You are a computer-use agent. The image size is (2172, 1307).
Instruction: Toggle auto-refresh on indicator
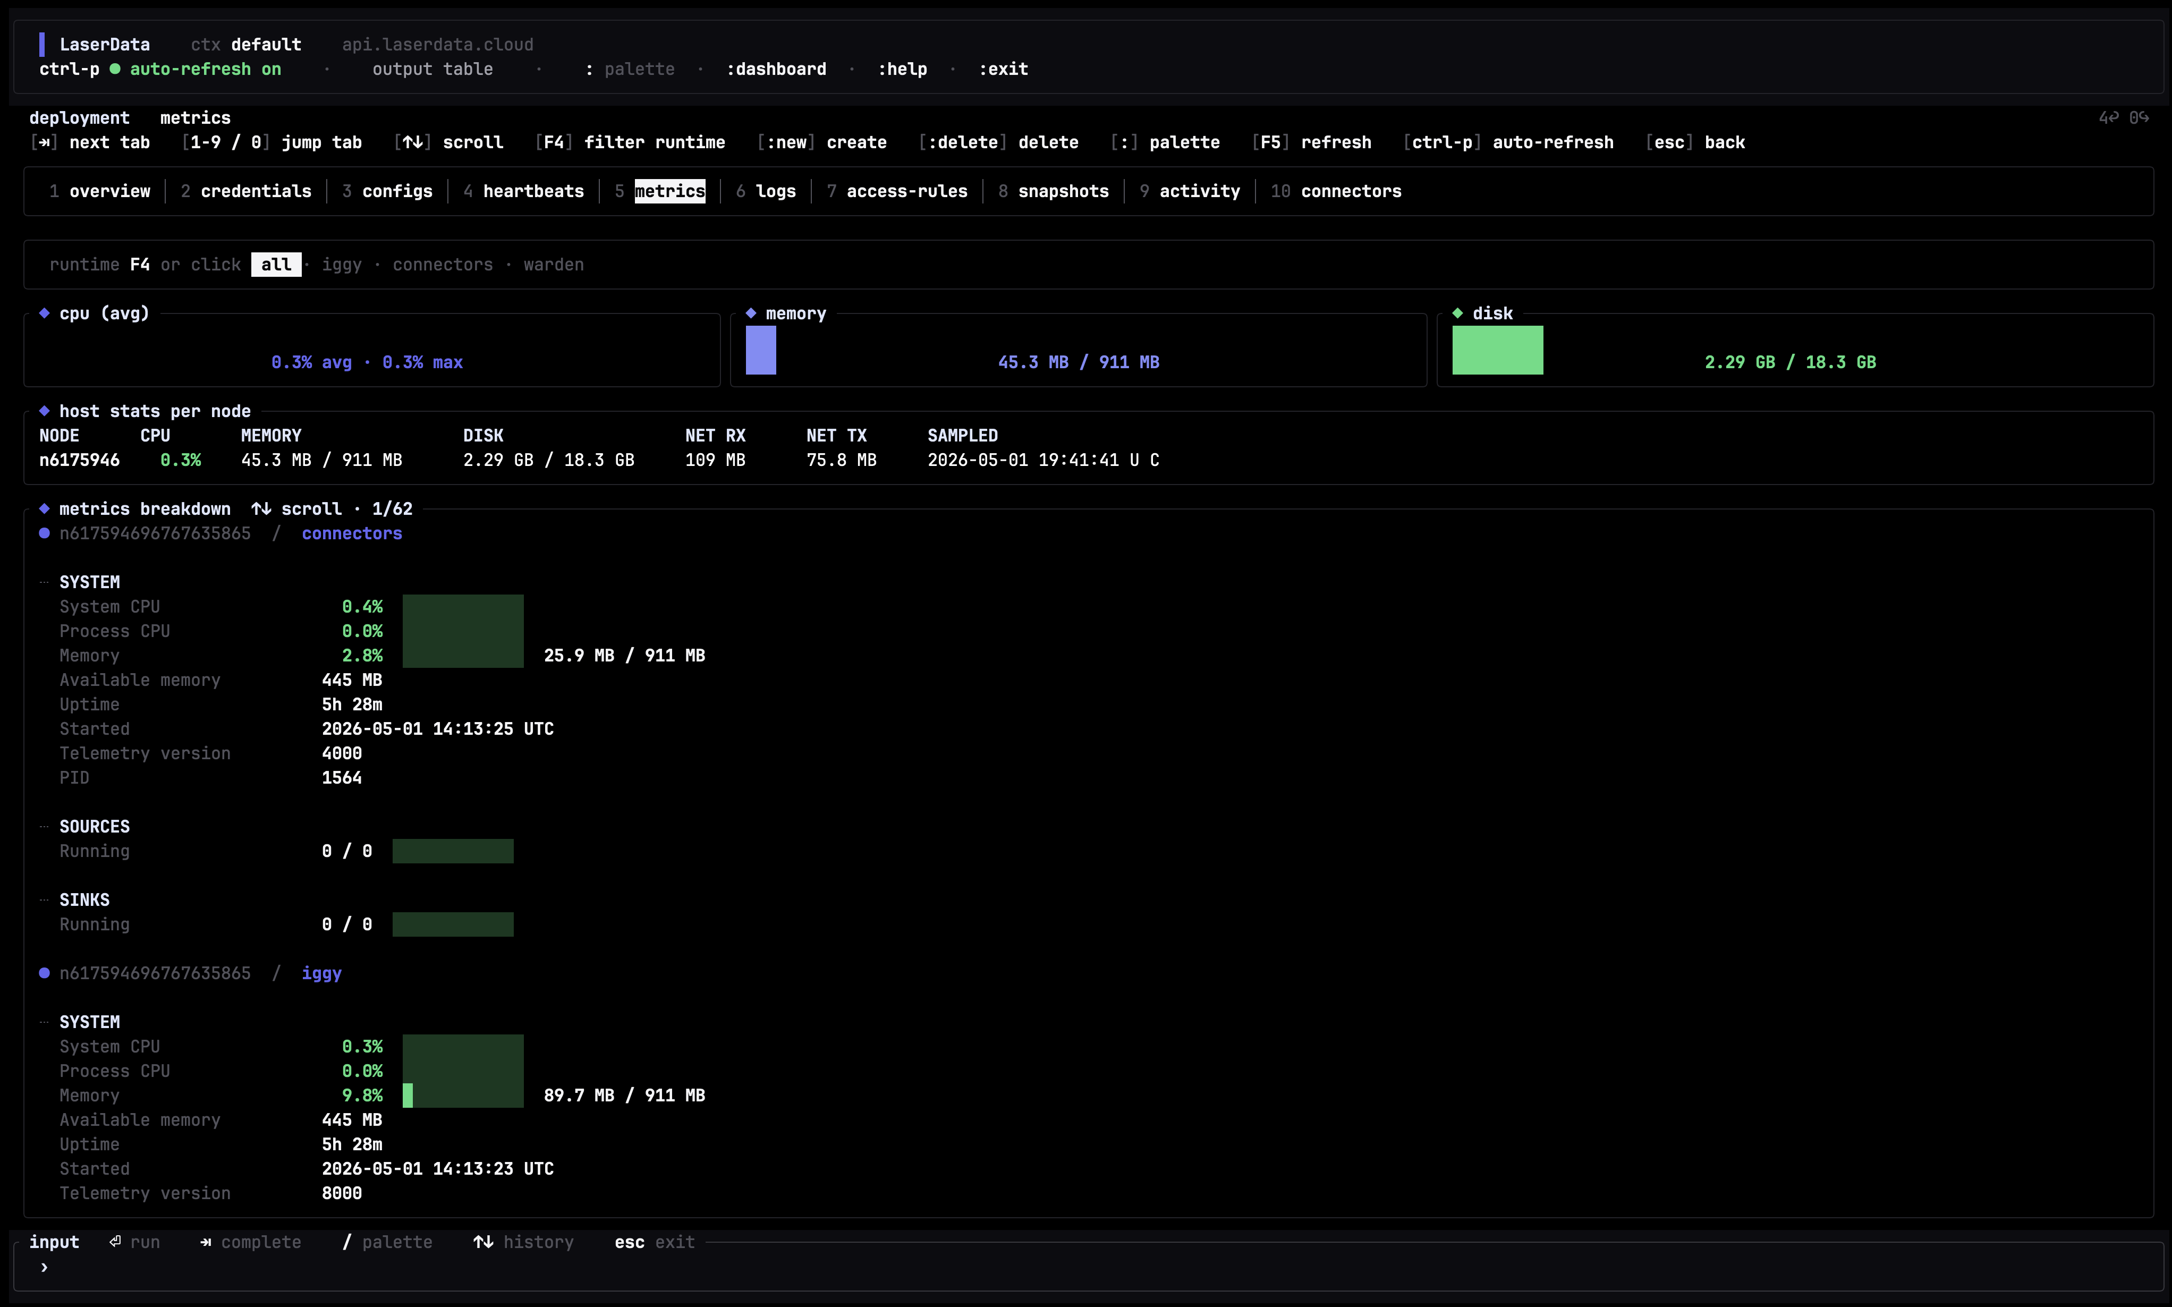click(194, 69)
